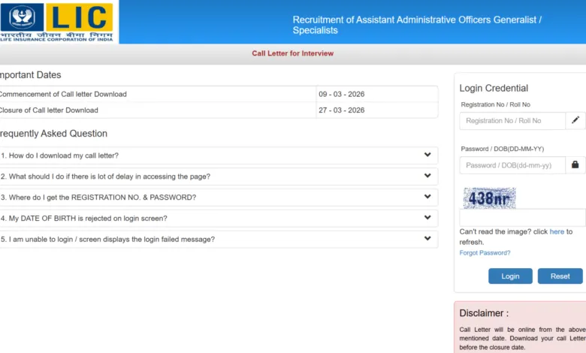Focus the Password / DOB input field
The width and height of the screenshot is (586, 353).
(x=512, y=165)
